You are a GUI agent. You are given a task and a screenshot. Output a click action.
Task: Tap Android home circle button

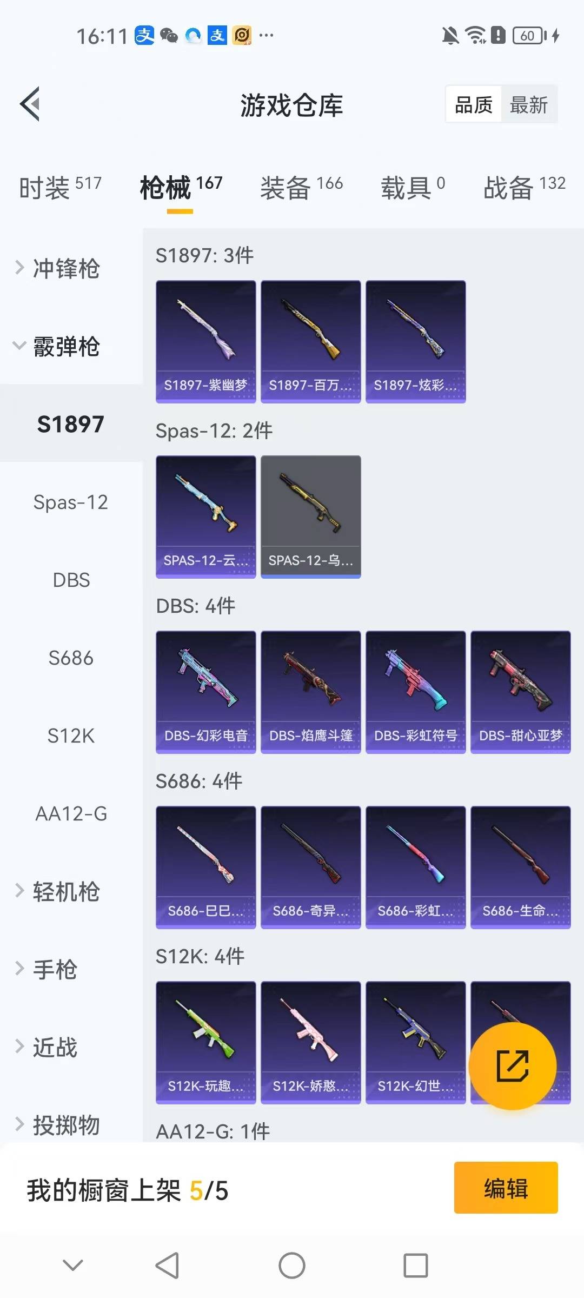pos(292,1266)
